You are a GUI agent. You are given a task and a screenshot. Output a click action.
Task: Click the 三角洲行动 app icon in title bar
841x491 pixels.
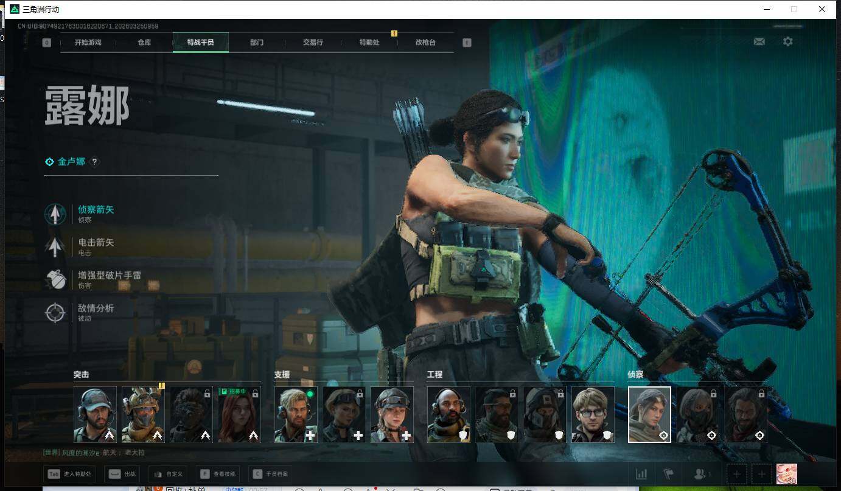pyautogui.click(x=15, y=9)
